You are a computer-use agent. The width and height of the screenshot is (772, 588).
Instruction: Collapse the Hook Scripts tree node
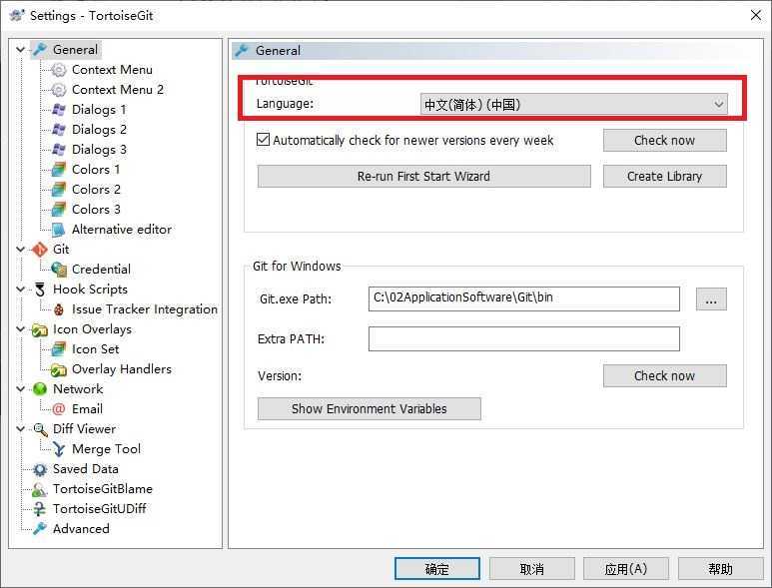21,290
